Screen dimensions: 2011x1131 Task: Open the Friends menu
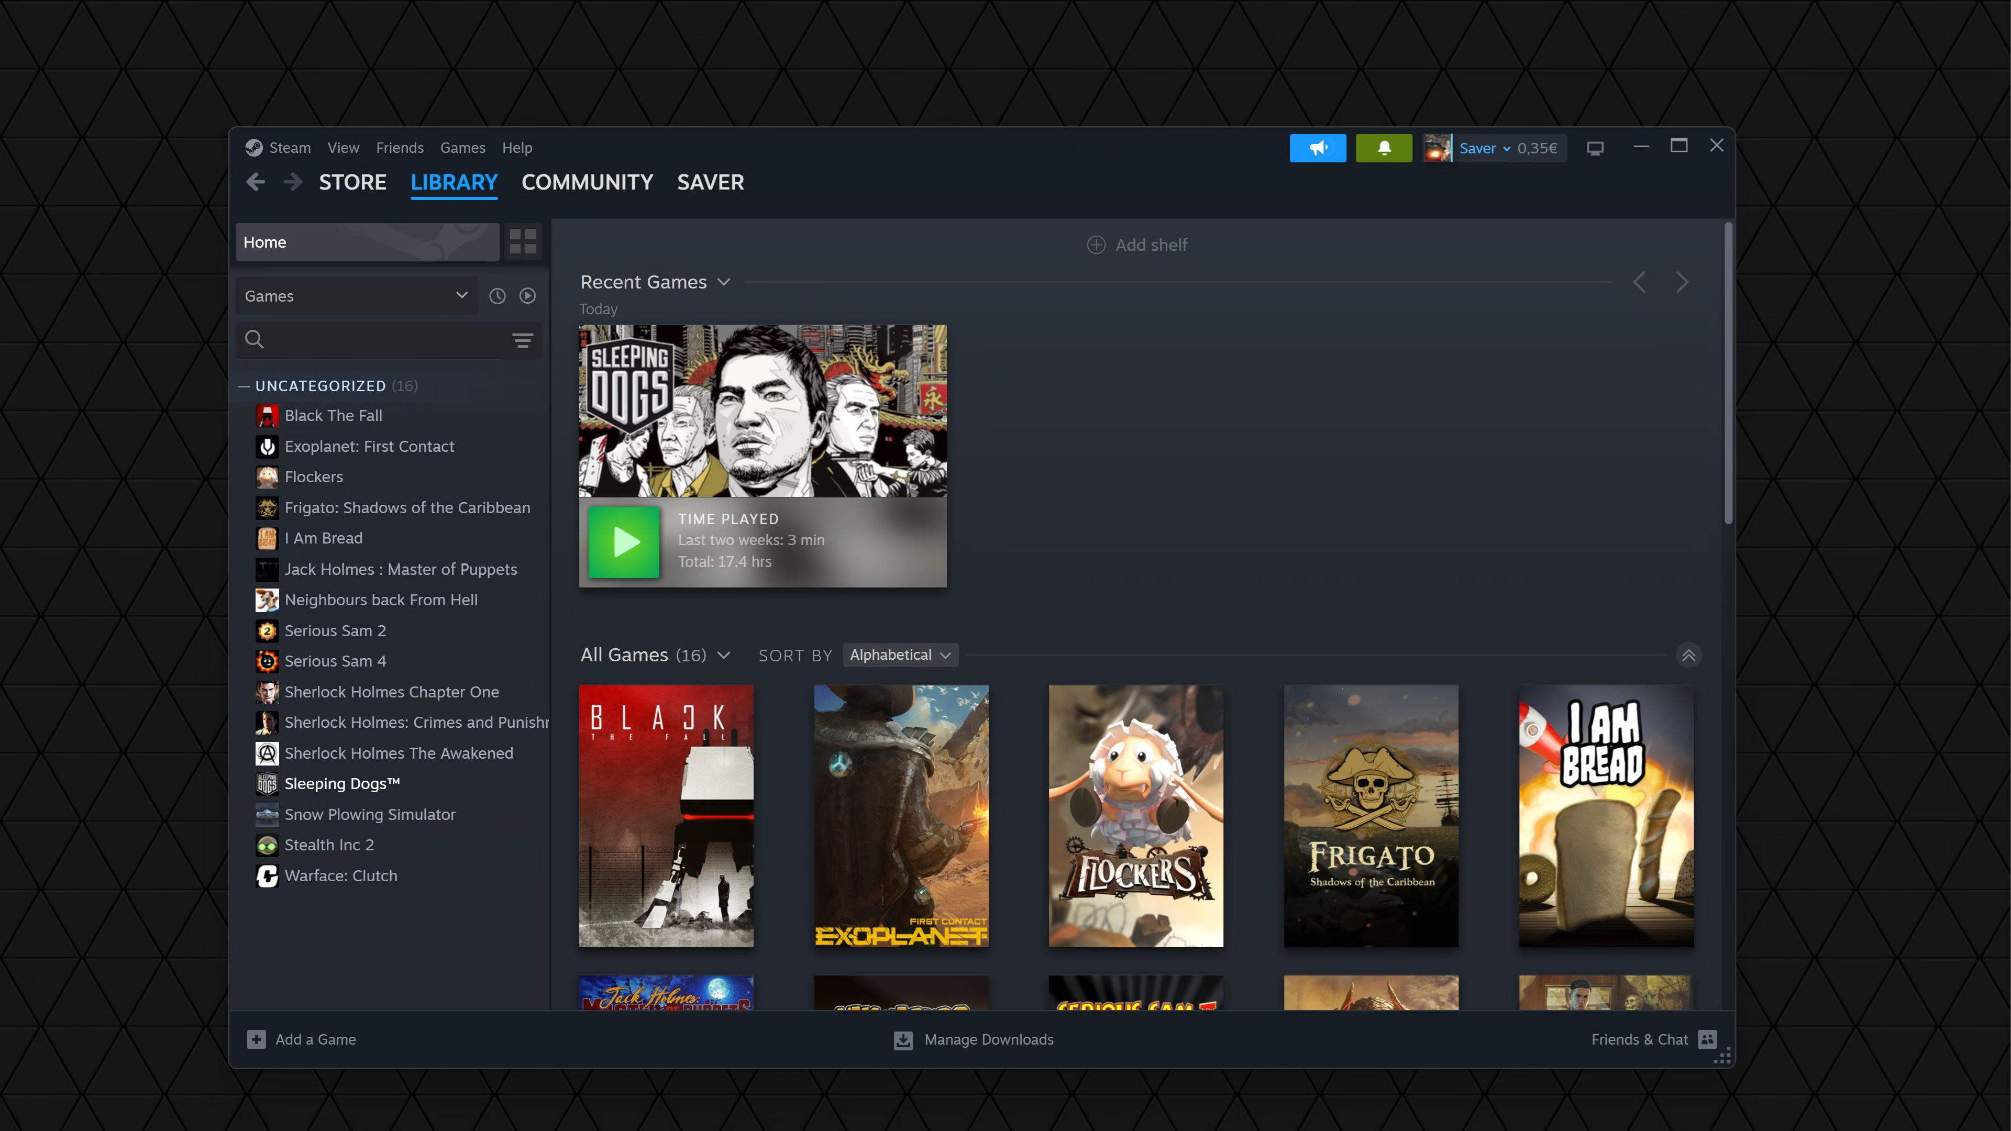point(399,148)
